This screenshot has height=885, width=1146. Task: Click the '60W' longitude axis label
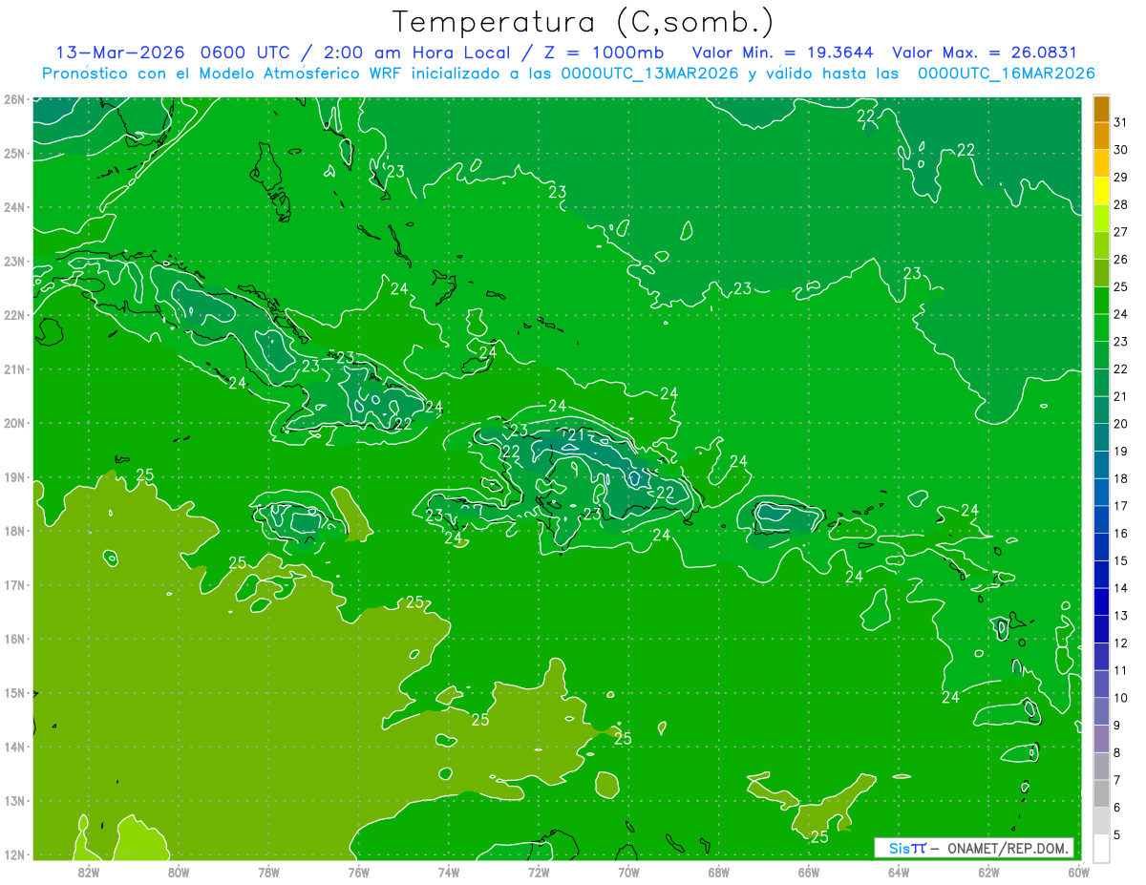tap(1078, 872)
